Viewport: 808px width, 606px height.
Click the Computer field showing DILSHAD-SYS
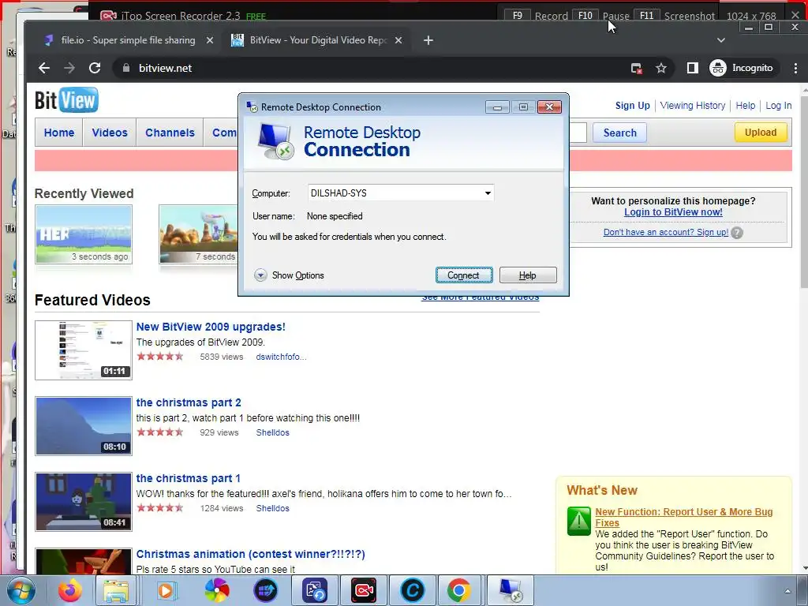pyautogui.click(x=400, y=193)
